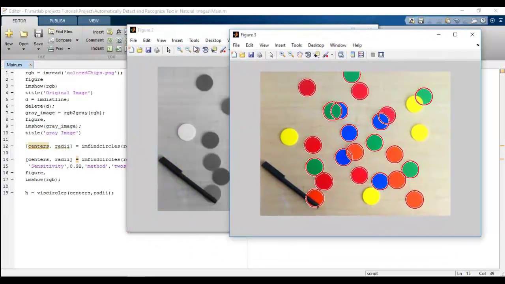Open Window menu in Figure 3
The height and width of the screenshot is (284, 505).
coord(338,45)
